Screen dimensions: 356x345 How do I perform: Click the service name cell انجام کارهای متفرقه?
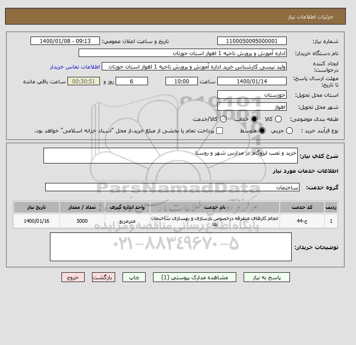[215, 221]
